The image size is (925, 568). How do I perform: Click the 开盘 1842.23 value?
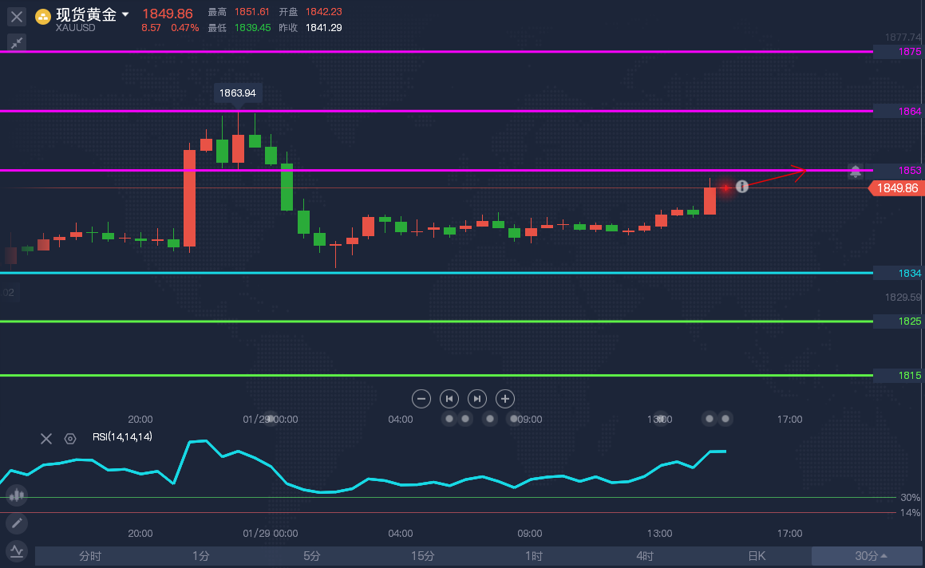pyautogui.click(x=323, y=12)
